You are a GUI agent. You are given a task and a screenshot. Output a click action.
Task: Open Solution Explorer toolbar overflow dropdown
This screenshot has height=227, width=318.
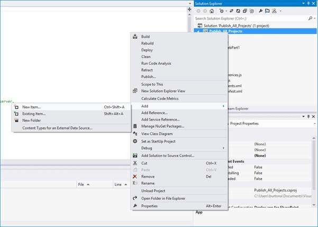(280, 11)
